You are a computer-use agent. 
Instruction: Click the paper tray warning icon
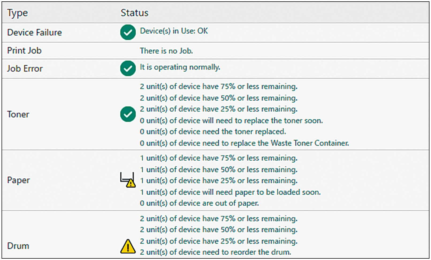click(x=128, y=180)
